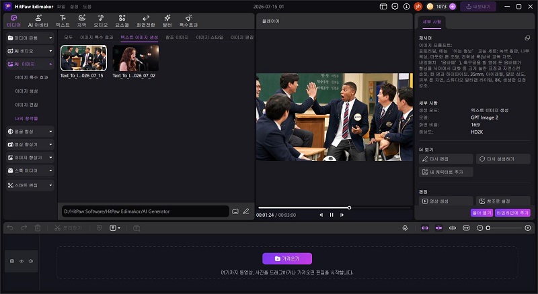538x294 pixels.
Task: Toggle the track visibility eye icon
Action: pos(22,261)
